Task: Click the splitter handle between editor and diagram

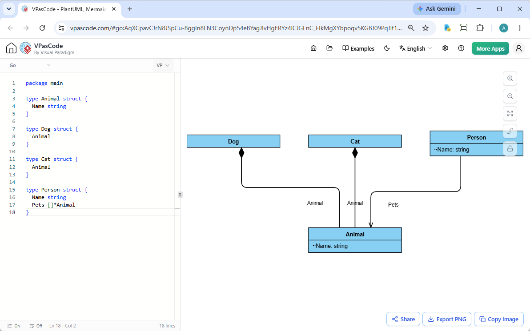Action: tap(180, 195)
